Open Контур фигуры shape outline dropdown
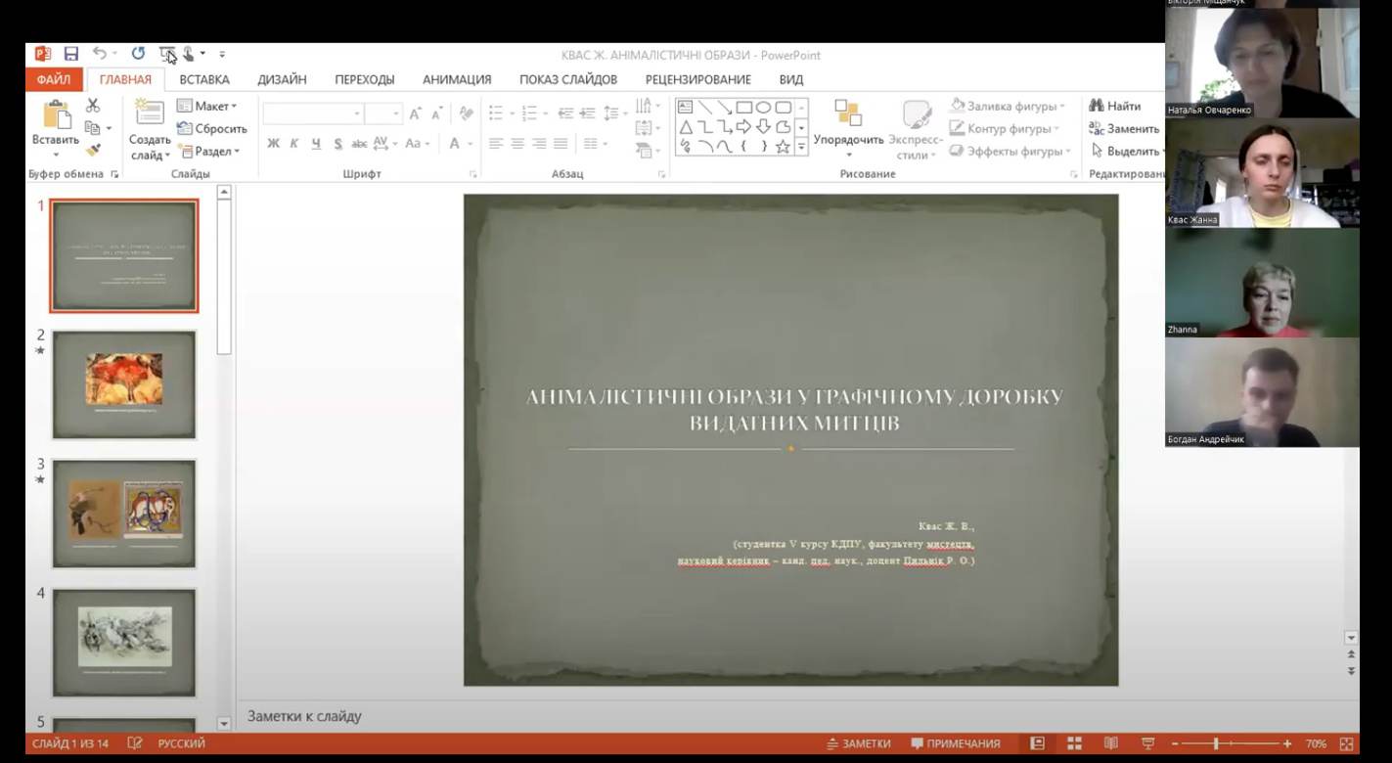This screenshot has height=763, width=1392. pos(1006,128)
